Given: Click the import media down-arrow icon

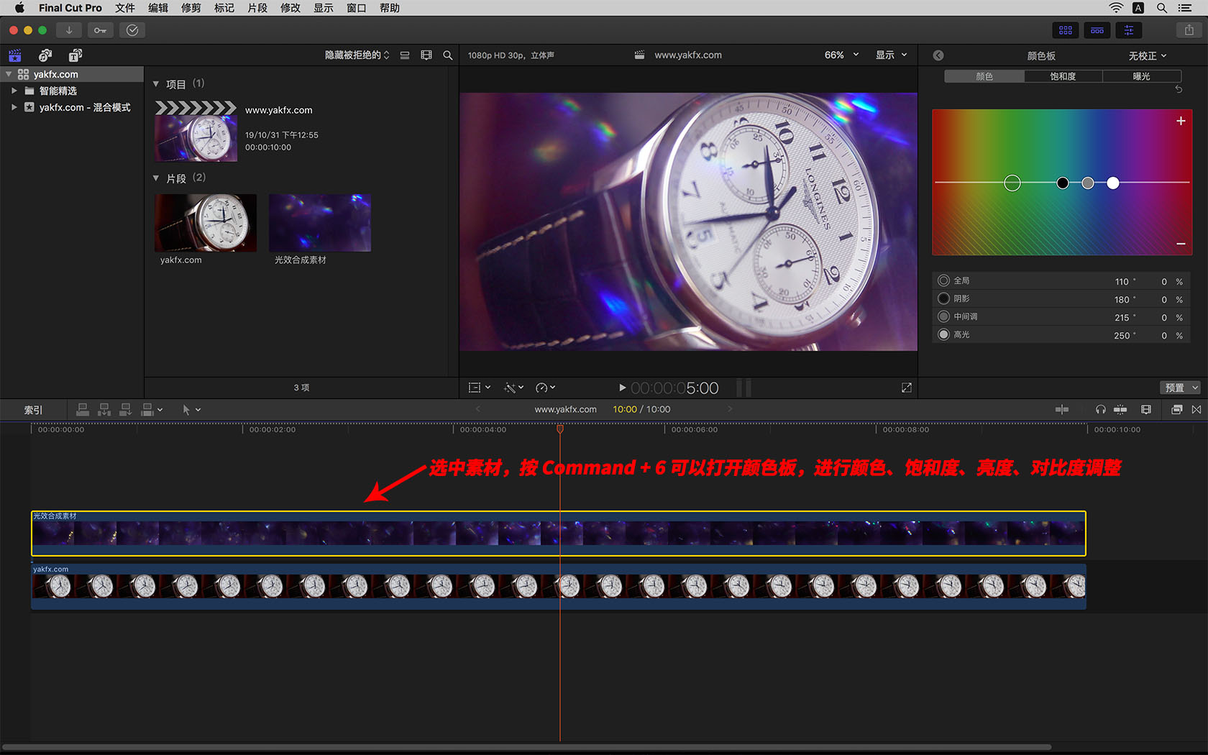Looking at the screenshot, I should point(69,30).
